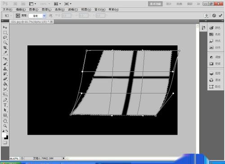Select the Crop tool
The height and width of the screenshot is (164, 225).
[5, 48]
